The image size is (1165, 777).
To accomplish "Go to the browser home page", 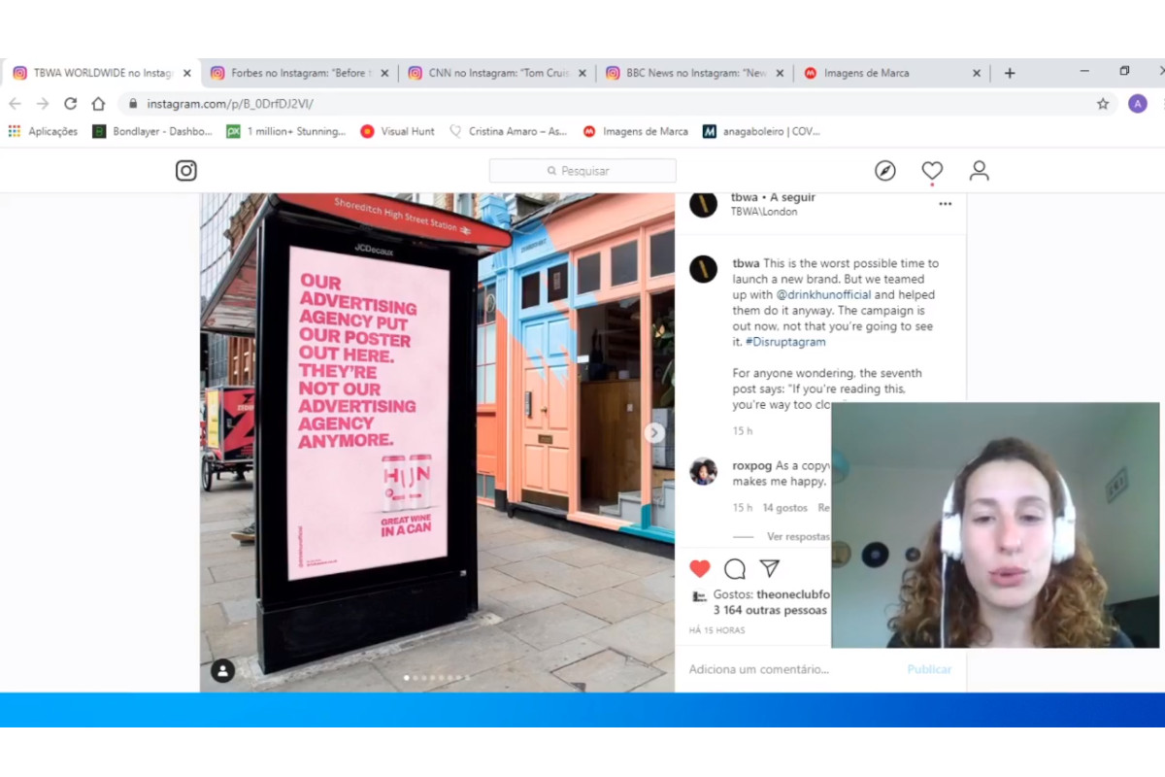I will (98, 104).
